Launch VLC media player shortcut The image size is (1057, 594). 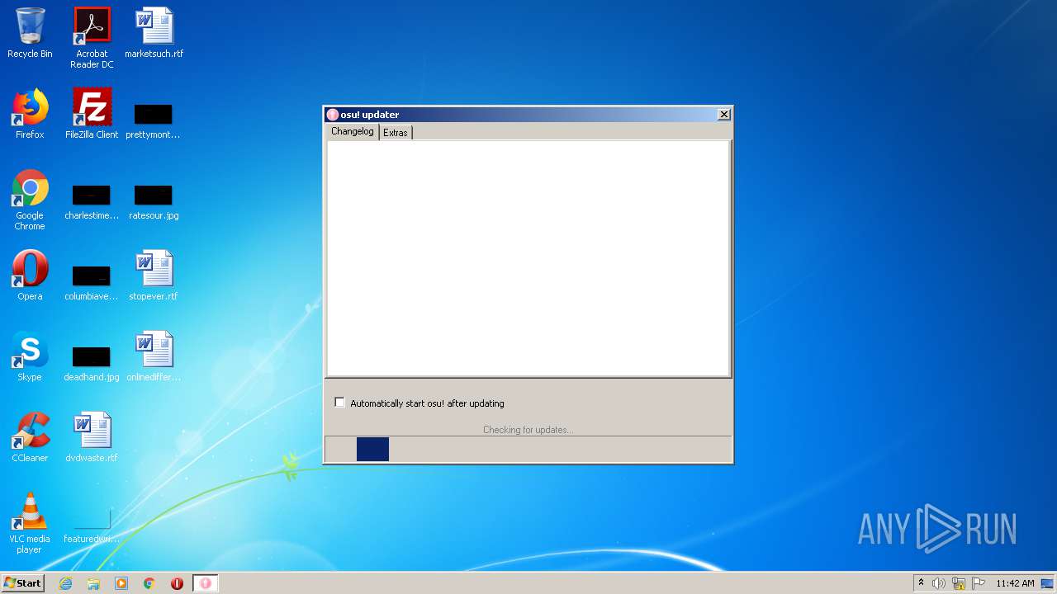(30, 523)
